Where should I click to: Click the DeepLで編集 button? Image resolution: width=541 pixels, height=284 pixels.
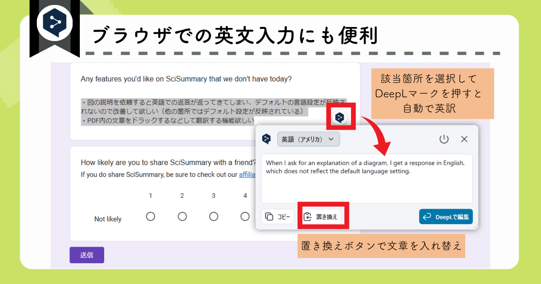click(445, 217)
